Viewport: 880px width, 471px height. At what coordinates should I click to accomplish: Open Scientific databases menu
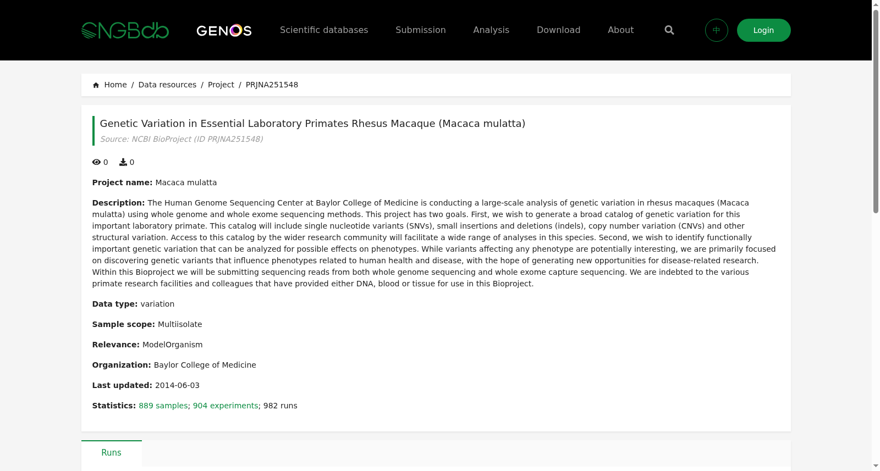pyautogui.click(x=324, y=30)
